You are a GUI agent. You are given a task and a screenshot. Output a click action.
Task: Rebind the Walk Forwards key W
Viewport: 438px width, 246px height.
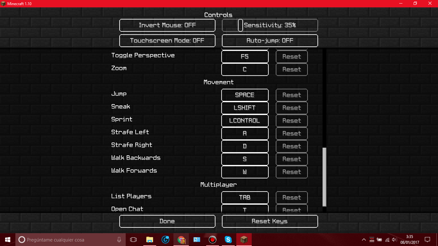click(x=245, y=172)
